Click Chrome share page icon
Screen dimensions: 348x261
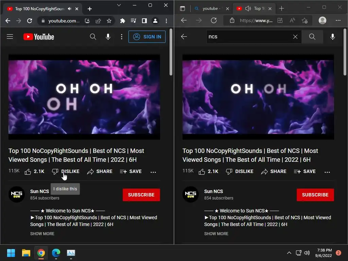pos(98,21)
